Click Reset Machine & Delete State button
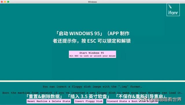The image size is (185, 105). point(49,101)
